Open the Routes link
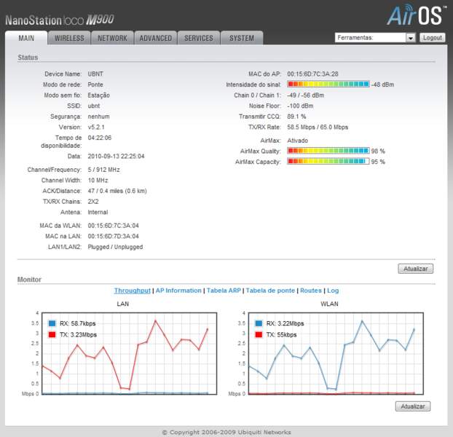The width and height of the screenshot is (453, 437). click(x=311, y=291)
